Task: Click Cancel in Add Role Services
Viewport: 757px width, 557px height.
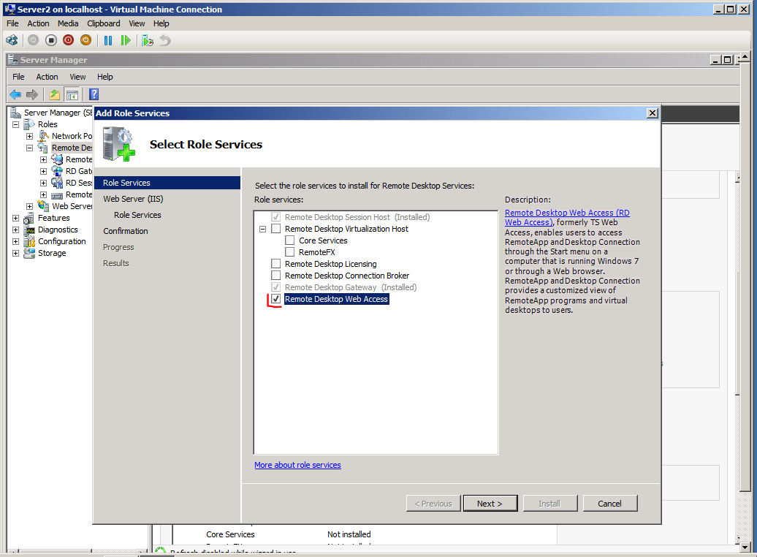Action: (x=609, y=504)
